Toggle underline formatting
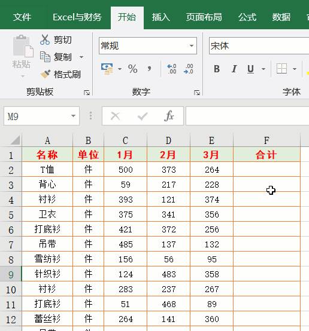 pyautogui.click(x=250, y=69)
